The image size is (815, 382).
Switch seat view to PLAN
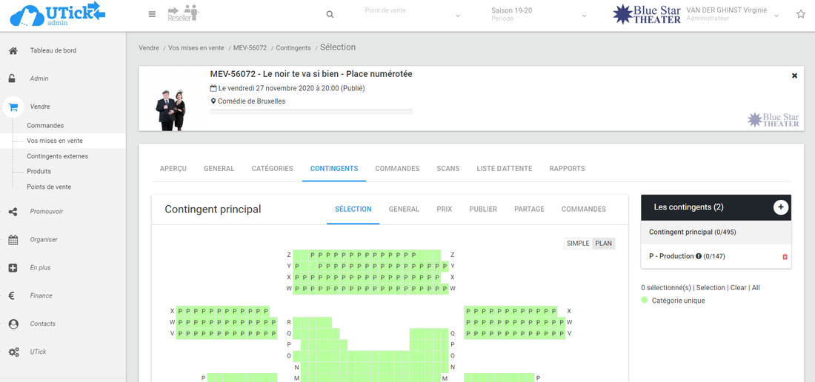click(604, 244)
